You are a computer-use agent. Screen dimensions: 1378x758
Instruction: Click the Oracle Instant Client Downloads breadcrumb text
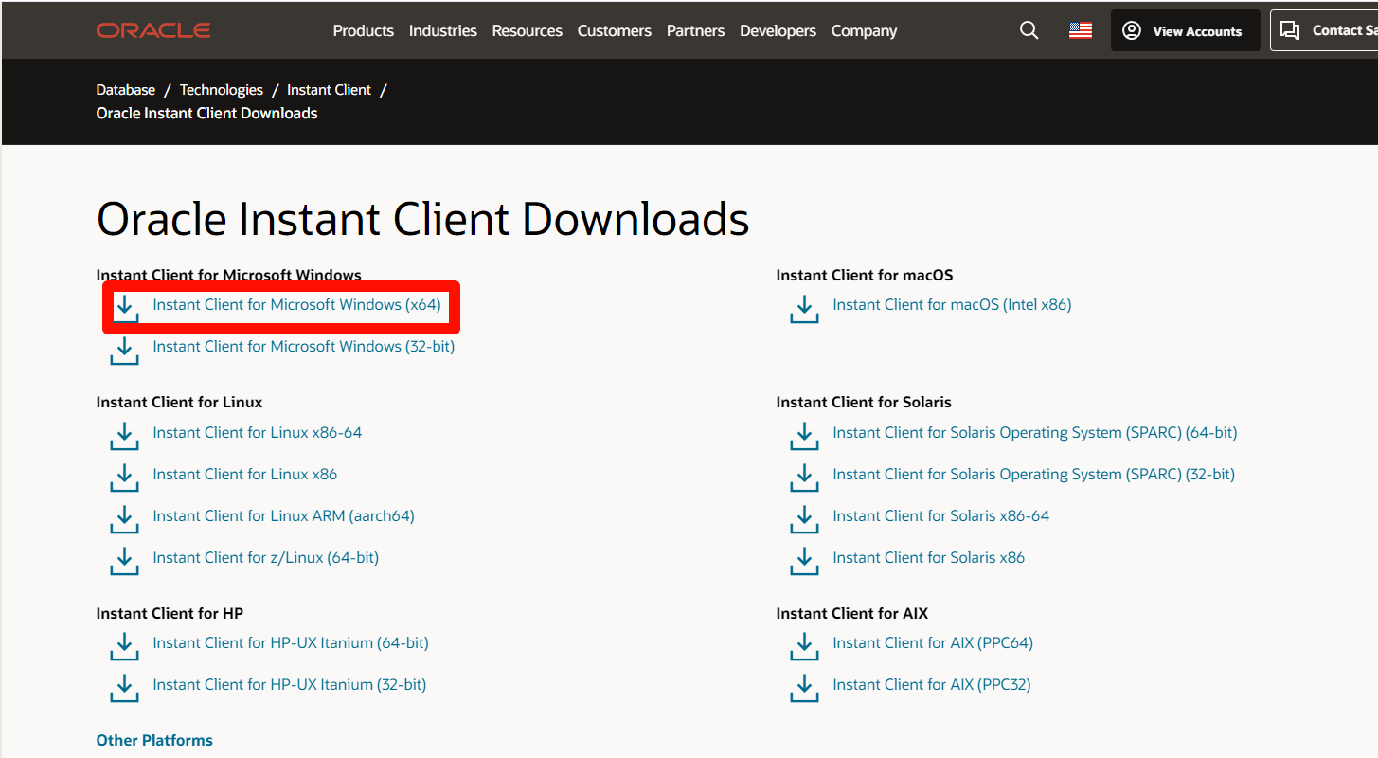point(206,114)
